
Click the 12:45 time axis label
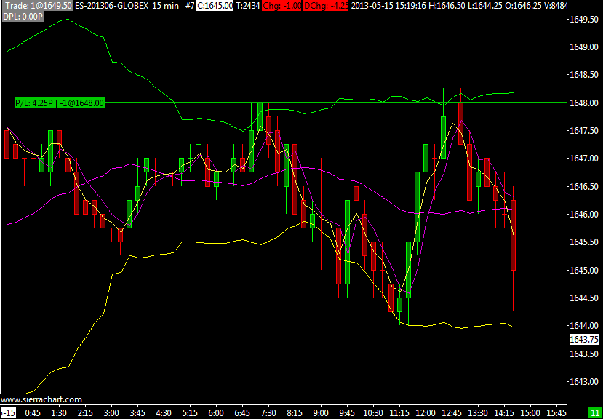452,412
